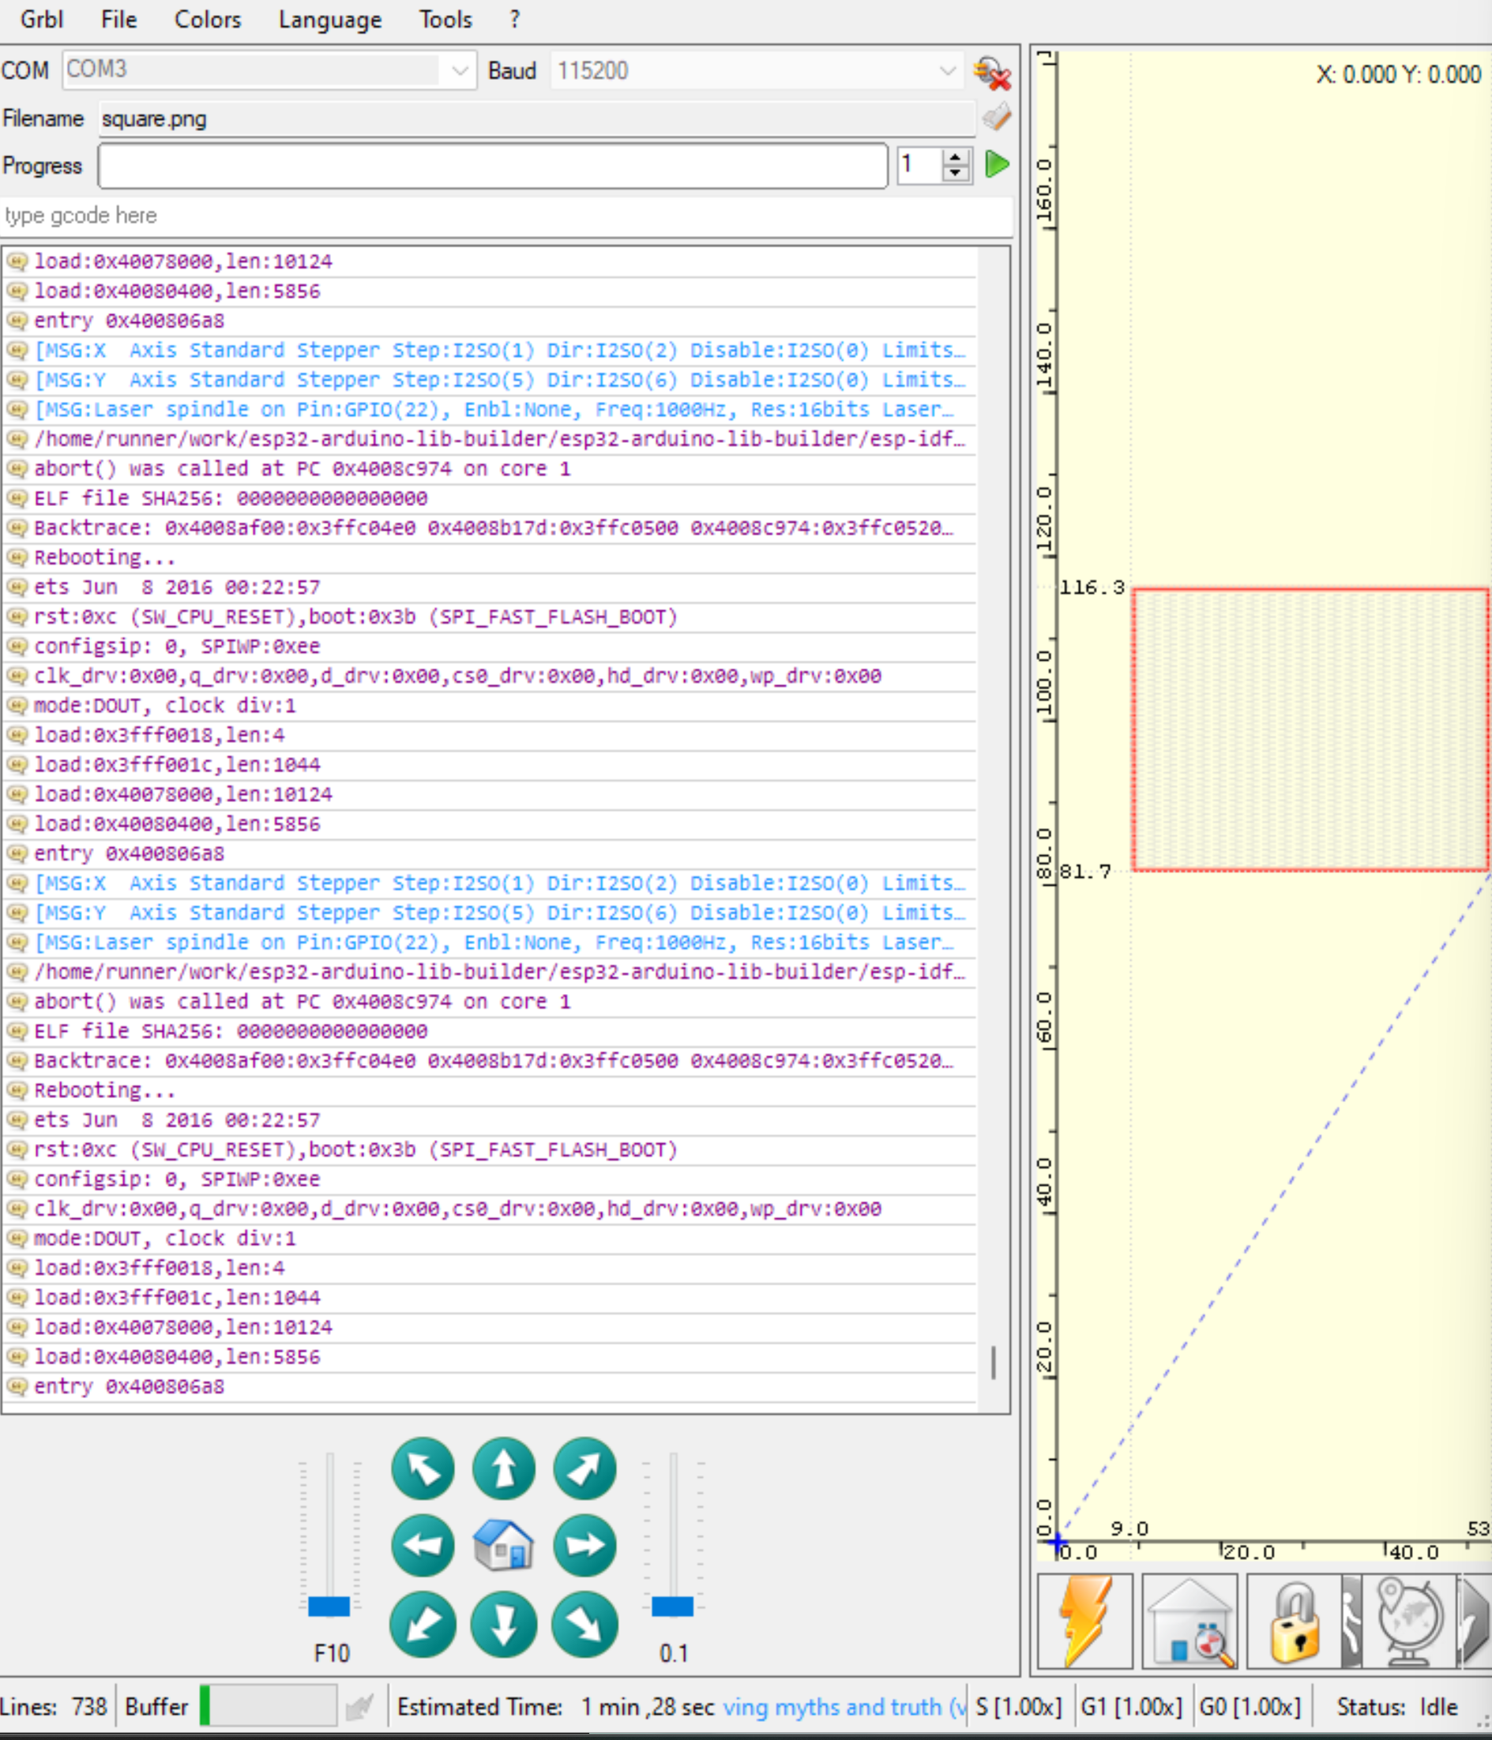The image size is (1492, 1740).
Task: Open the COM port dropdown
Action: click(459, 70)
